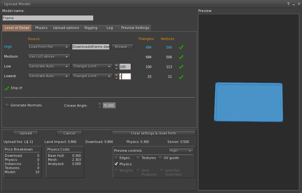The width and height of the screenshot is (302, 193).
Task: Close the Upload Model window
Action: (x=299, y=4)
